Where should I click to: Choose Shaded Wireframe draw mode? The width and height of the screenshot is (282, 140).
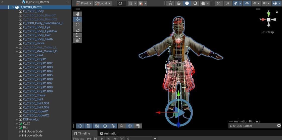pos(179,3)
